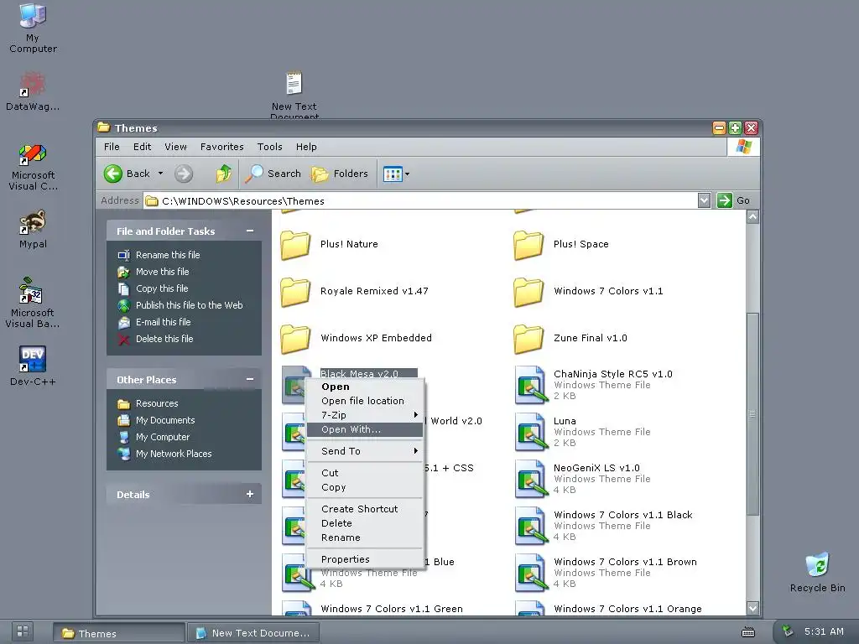Expand the Details panel
The image size is (859, 644).
point(250,494)
